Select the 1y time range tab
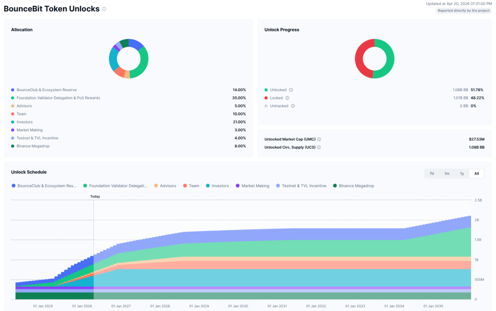 click(x=462, y=174)
